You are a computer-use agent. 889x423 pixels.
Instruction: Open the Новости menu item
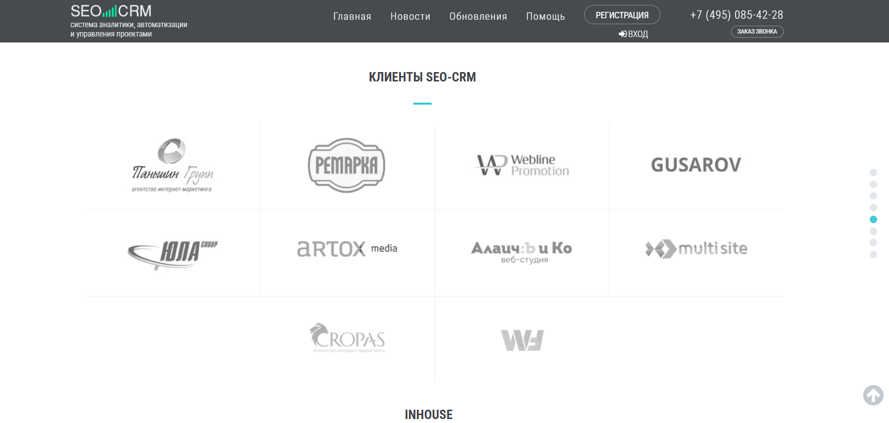tap(410, 16)
